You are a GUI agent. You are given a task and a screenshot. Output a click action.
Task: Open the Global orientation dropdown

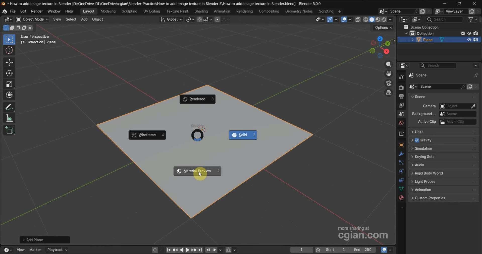pyautogui.click(x=171, y=19)
